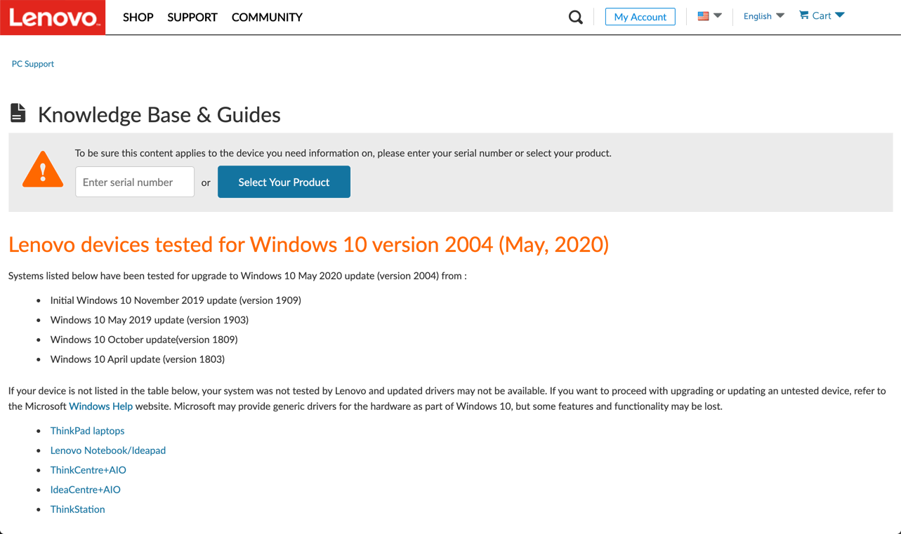Expand the Cart dropdown arrow
901x534 pixels.
pyautogui.click(x=840, y=15)
